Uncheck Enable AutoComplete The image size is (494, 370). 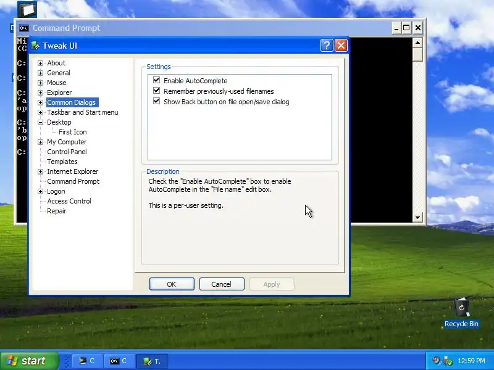point(156,80)
